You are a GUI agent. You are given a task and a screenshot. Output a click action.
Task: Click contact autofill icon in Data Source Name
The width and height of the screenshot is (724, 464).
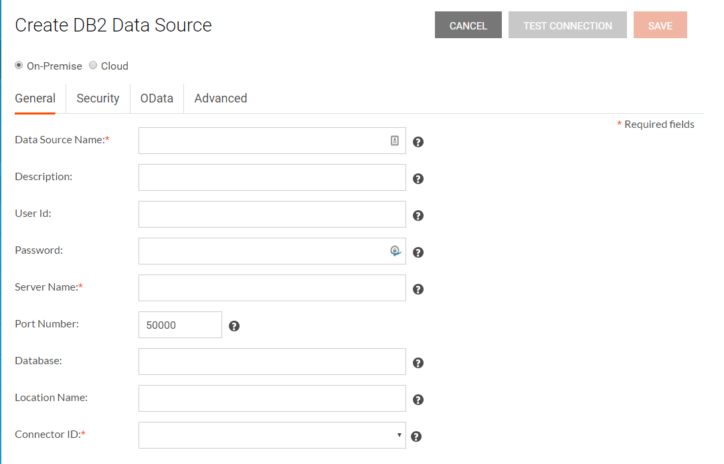(x=394, y=141)
